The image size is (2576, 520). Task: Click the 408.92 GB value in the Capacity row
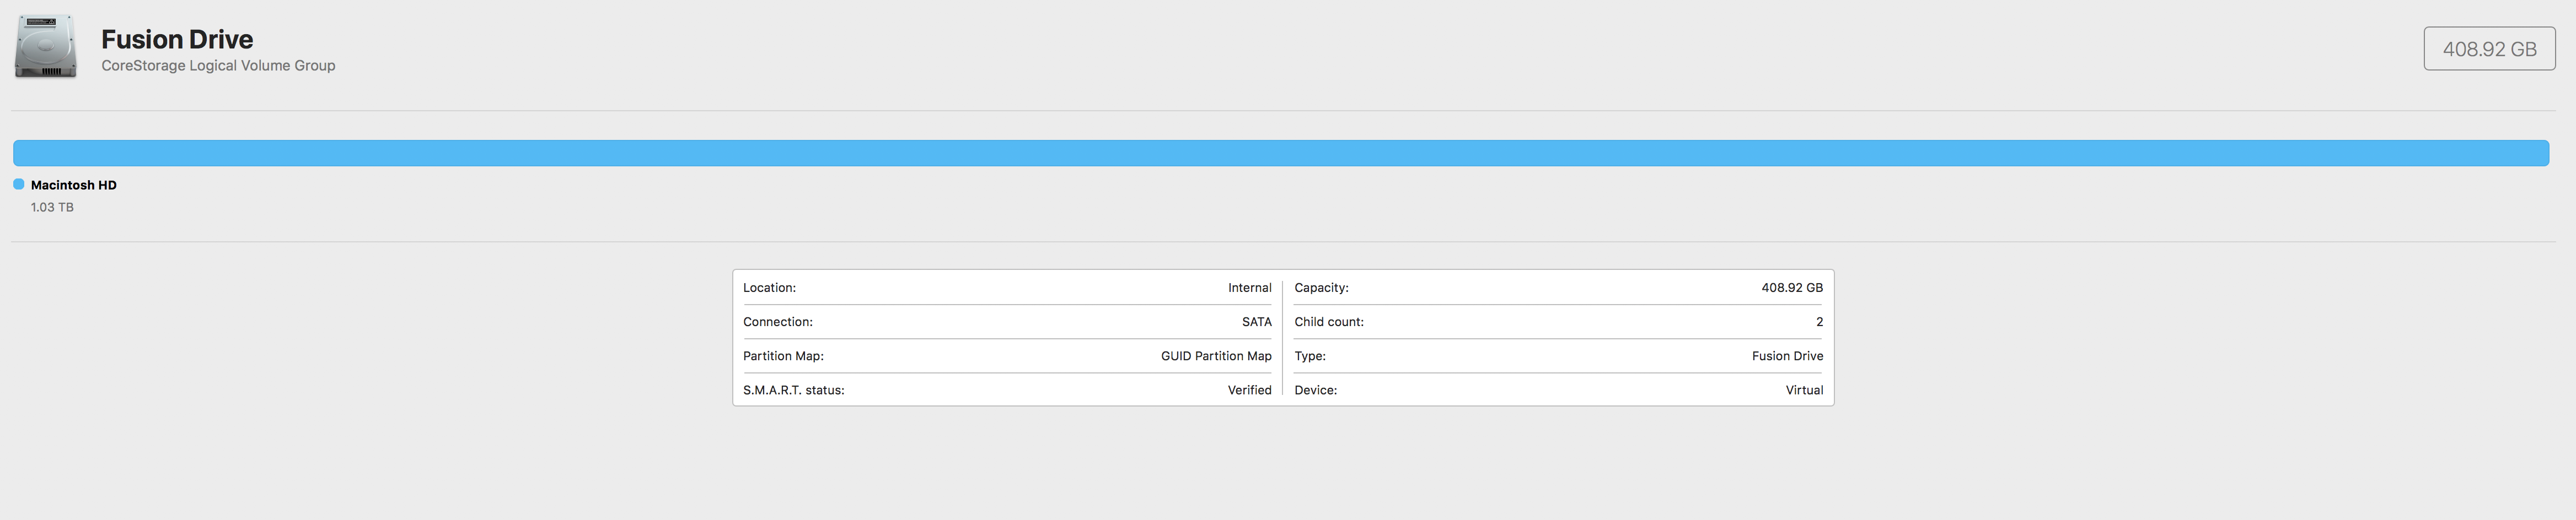[1792, 288]
